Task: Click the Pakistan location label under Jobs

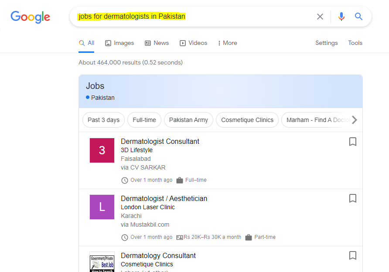Action: [x=103, y=98]
